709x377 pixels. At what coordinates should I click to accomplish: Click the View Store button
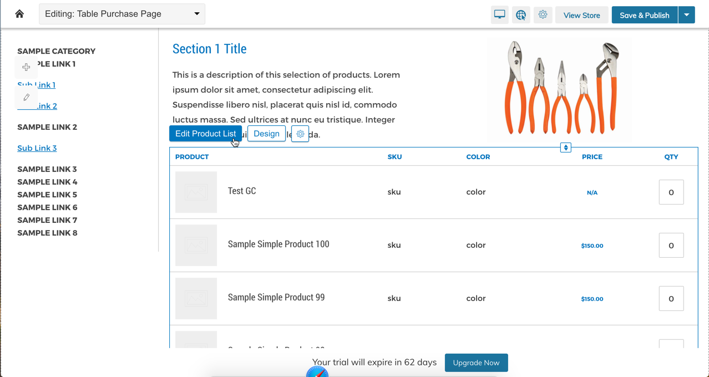coord(582,15)
